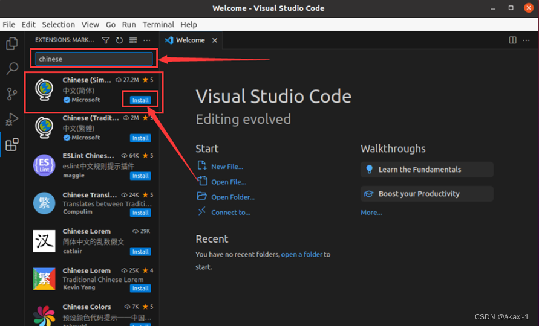Click the Chinese (Traditional) globe icon
Viewport: 539px width, 326px height.
point(44,127)
